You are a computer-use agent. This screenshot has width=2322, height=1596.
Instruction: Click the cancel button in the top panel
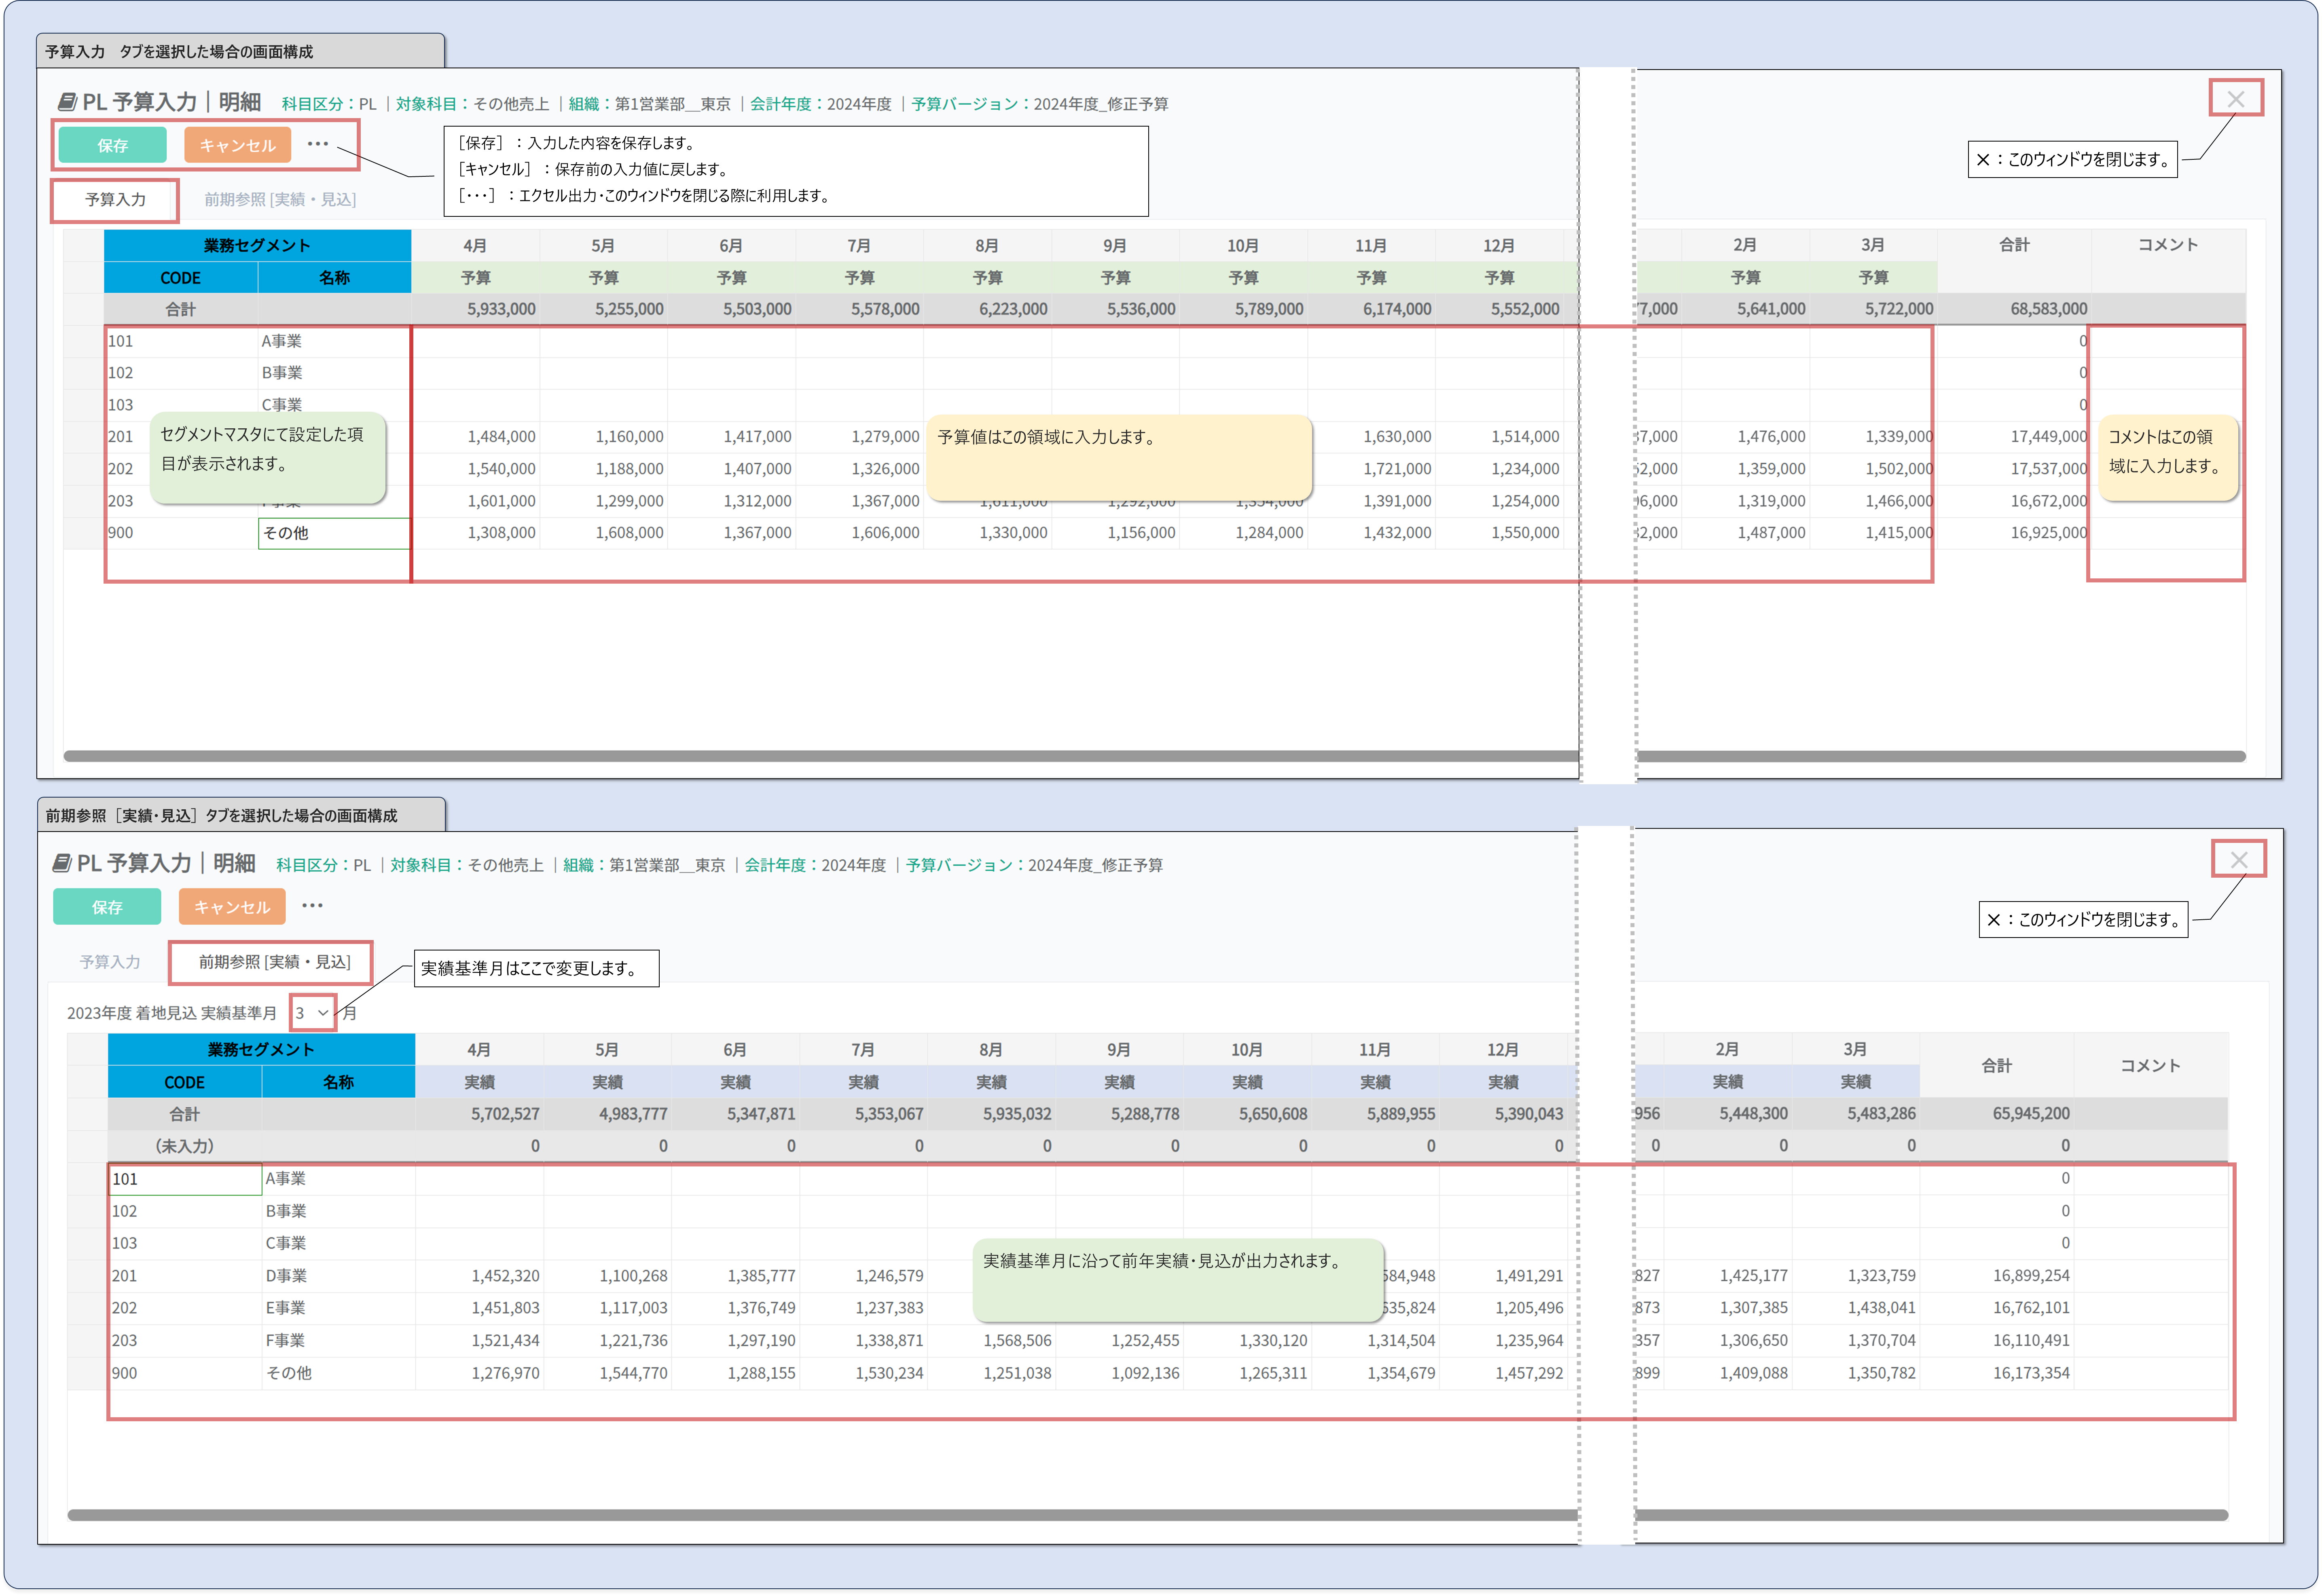click(237, 146)
